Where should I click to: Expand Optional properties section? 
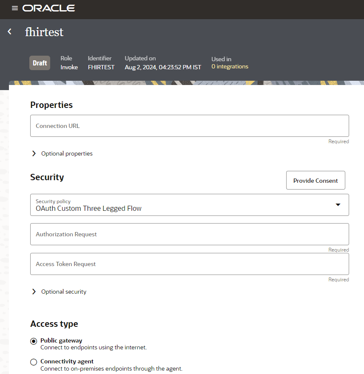[x=34, y=153]
